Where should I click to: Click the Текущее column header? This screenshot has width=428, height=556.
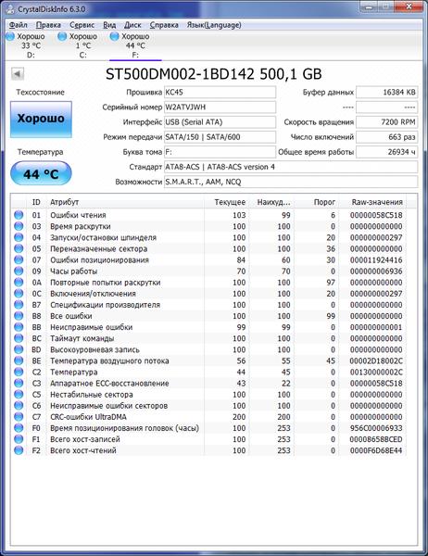226,202
